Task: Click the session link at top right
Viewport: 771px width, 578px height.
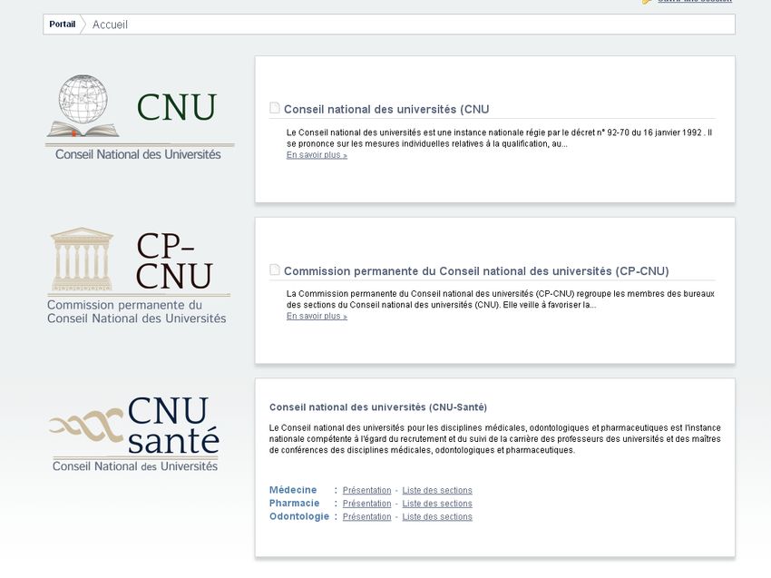Action: 694,2
